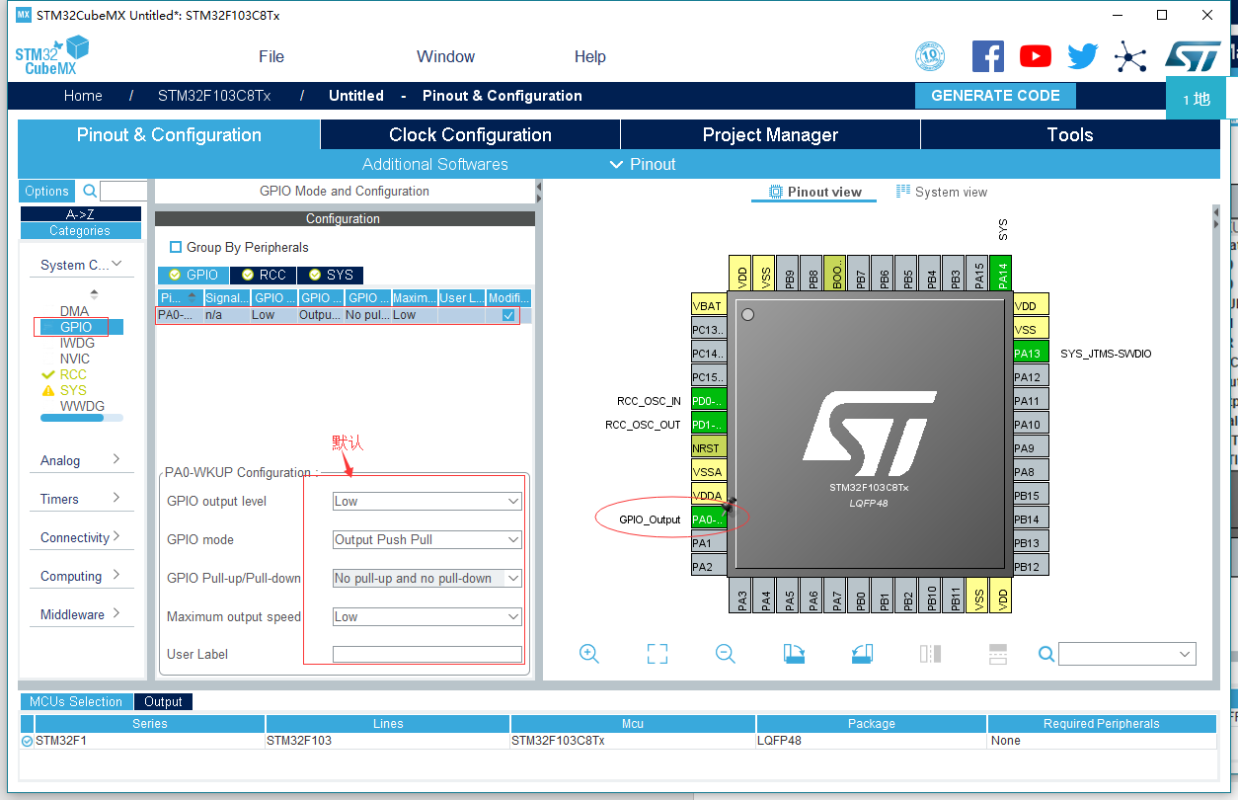Screen dimensions: 1238x800
Task: Open the ST YouTube channel icon
Action: coord(1035,56)
